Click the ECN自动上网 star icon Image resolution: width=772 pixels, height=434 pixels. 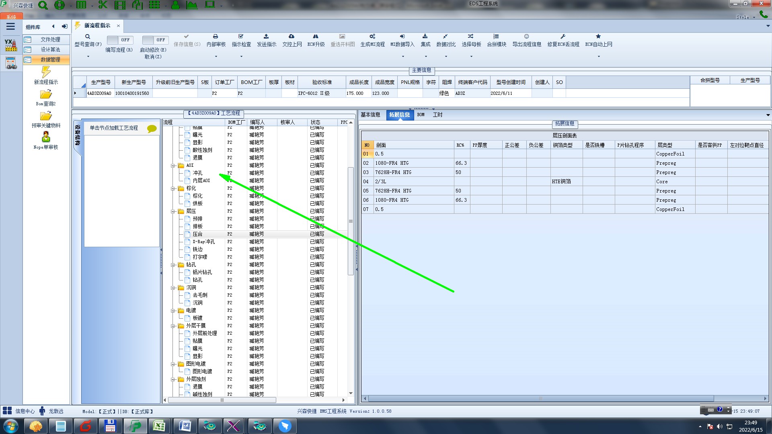click(598, 37)
